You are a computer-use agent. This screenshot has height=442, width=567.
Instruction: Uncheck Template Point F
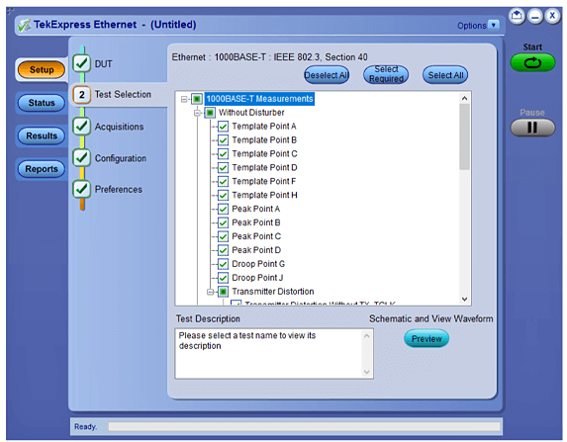pyautogui.click(x=224, y=181)
